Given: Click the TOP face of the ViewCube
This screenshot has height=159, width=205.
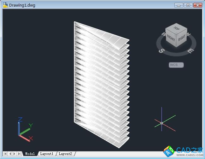Looking at the screenshot, I should coord(176,28).
